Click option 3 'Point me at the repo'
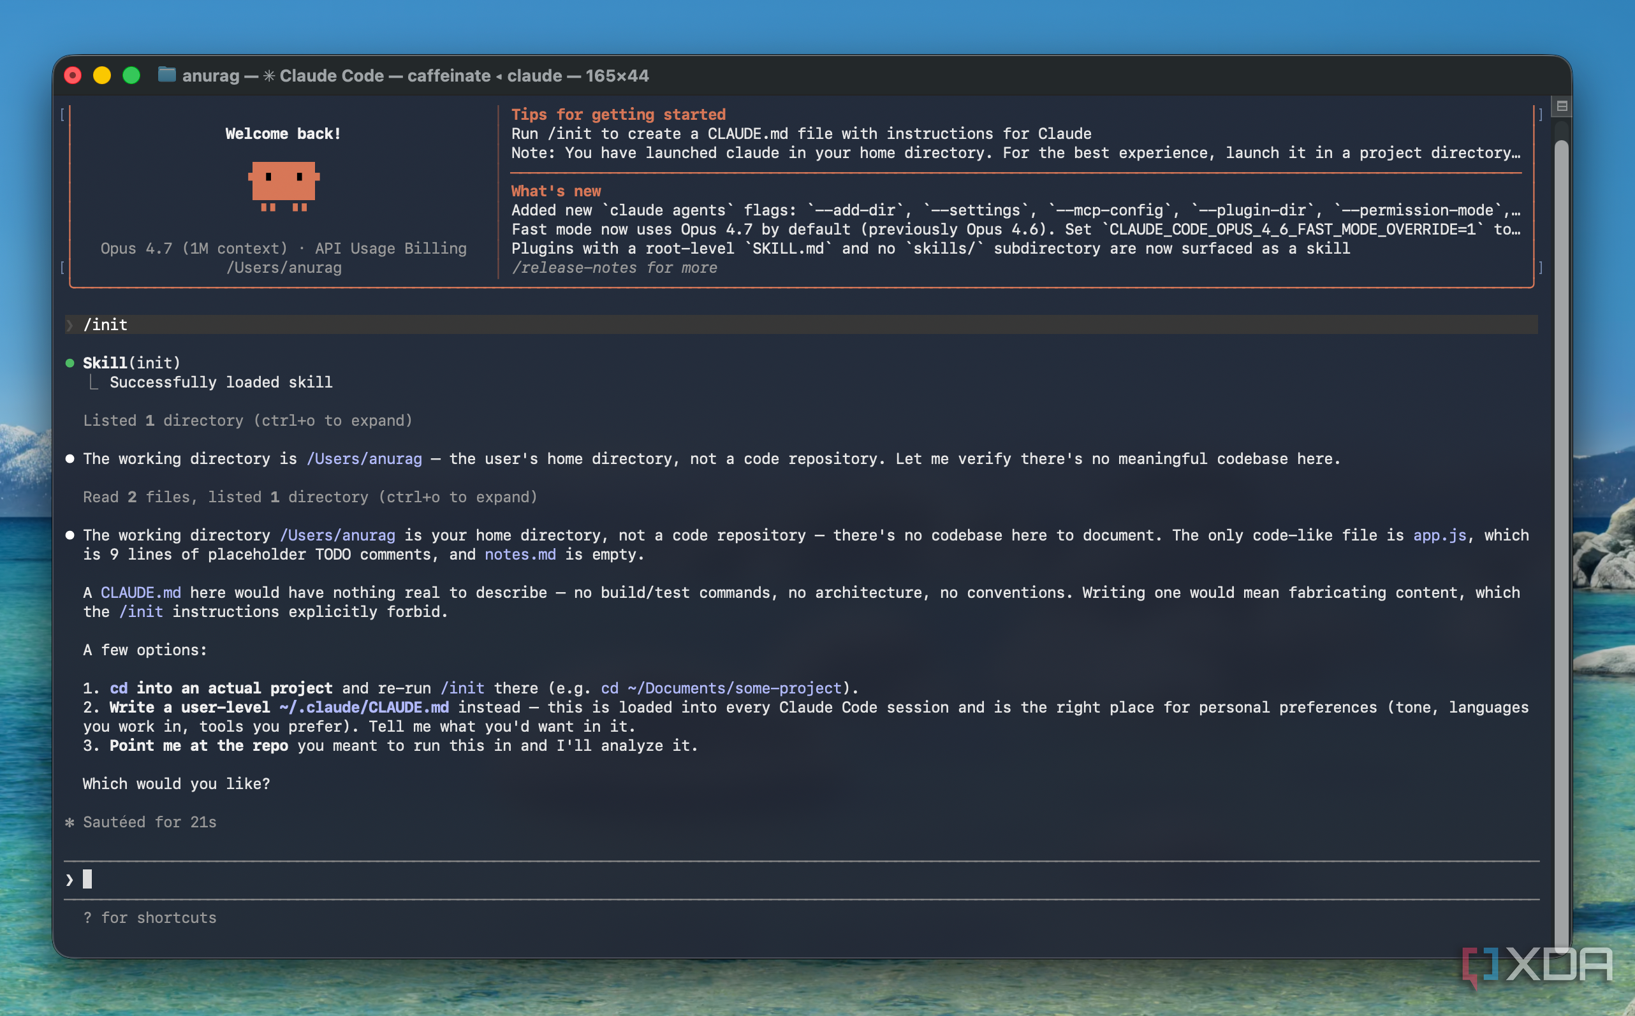Screen dimensions: 1635x1016 (199, 746)
